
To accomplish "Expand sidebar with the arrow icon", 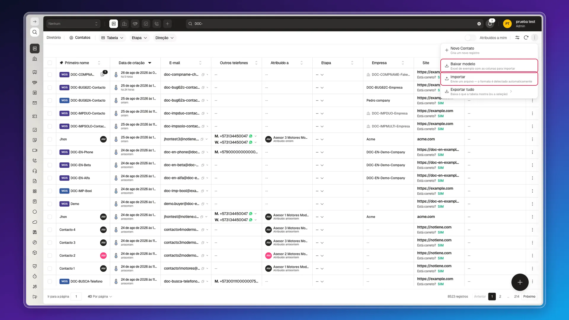I will (x=35, y=22).
